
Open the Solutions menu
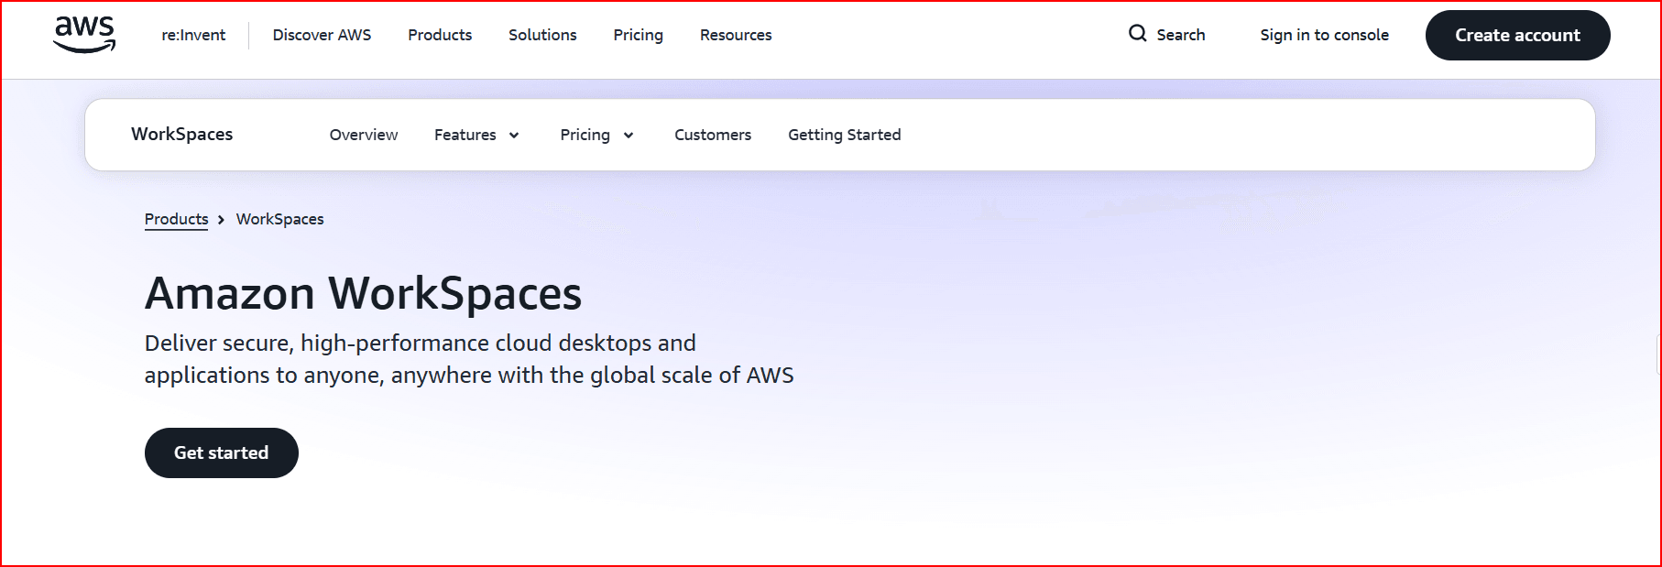[x=542, y=35]
